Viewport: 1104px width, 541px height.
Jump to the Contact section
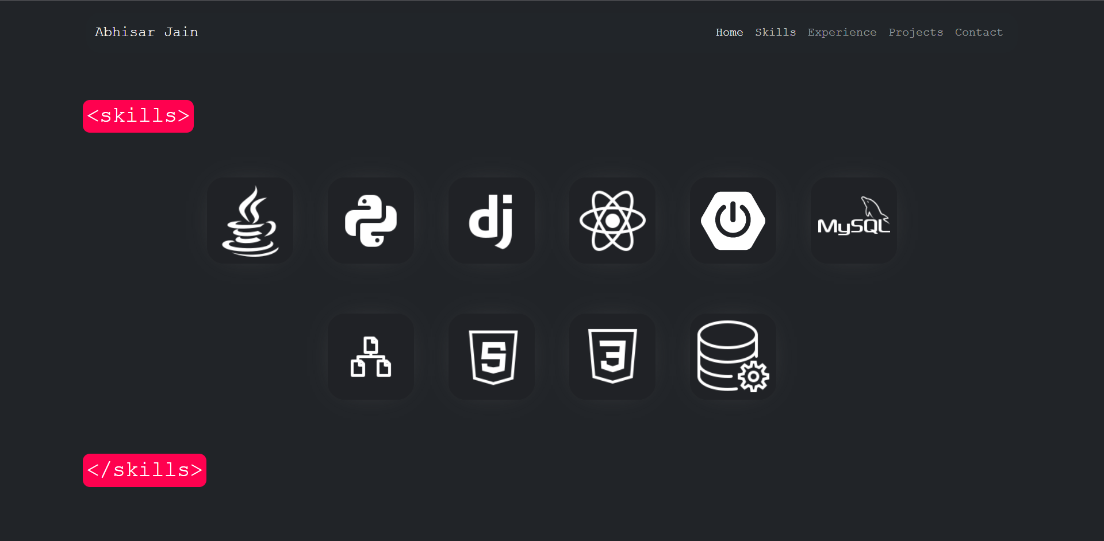[979, 32]
